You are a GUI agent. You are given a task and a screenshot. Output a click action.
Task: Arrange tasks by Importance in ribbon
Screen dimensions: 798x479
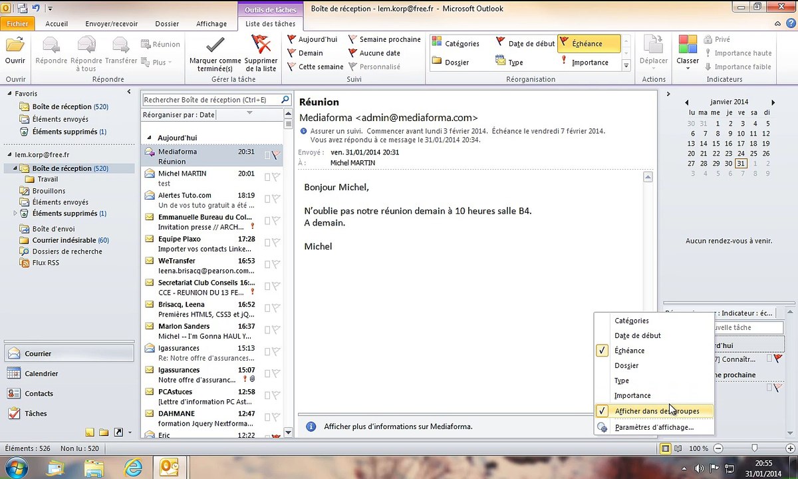coord(585,62)
